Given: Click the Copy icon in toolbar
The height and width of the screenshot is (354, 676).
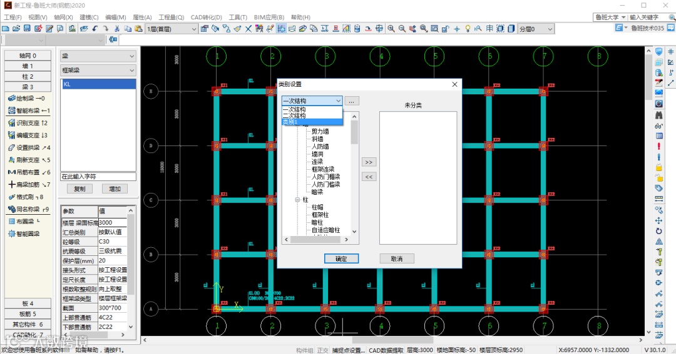Looking at the screenshot, I should (128, 29).
